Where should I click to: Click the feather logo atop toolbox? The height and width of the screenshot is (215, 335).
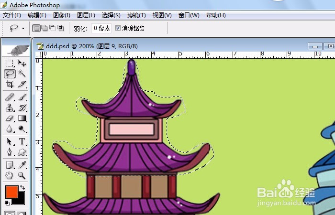coord(16,50)
